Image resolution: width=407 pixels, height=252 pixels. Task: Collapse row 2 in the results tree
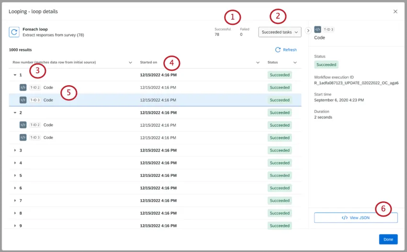15,113
